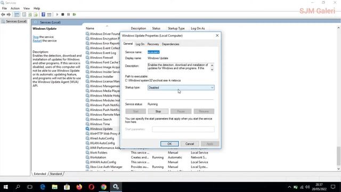Viewport: 341px width, 192px height.
Task: Open the File menu
Action: pyautogui.click(x=4, y=9)
